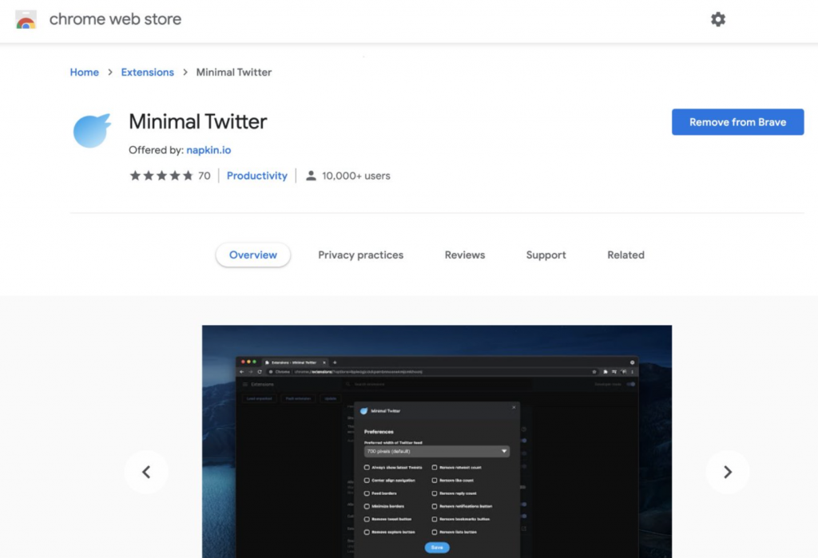
Task: Tick Remove lists button checkbox in preview
Action: 435,532
